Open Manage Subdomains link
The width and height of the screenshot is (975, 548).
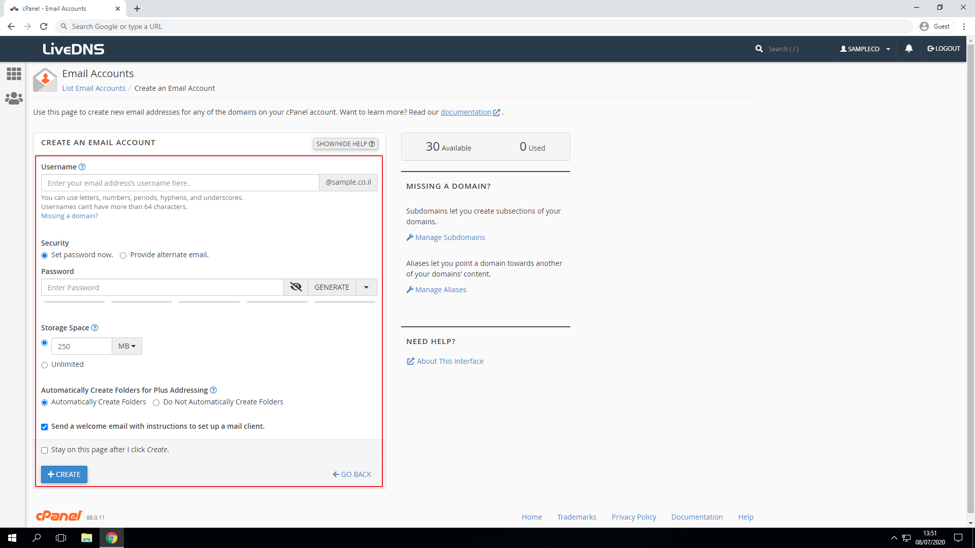445,237
